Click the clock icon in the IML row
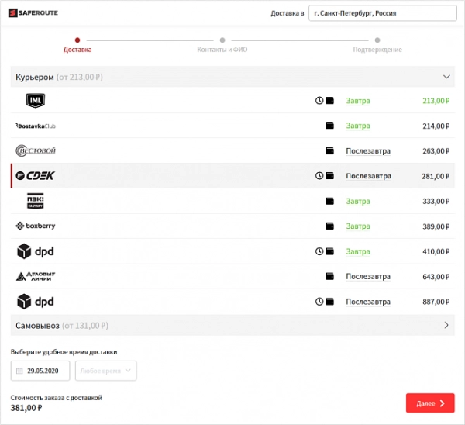465x425 pixels. pyautogui.click(x=319, y=101)
